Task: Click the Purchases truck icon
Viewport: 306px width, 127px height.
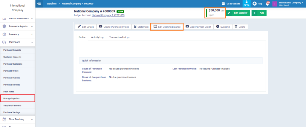Action: click(x=4, y=42)
